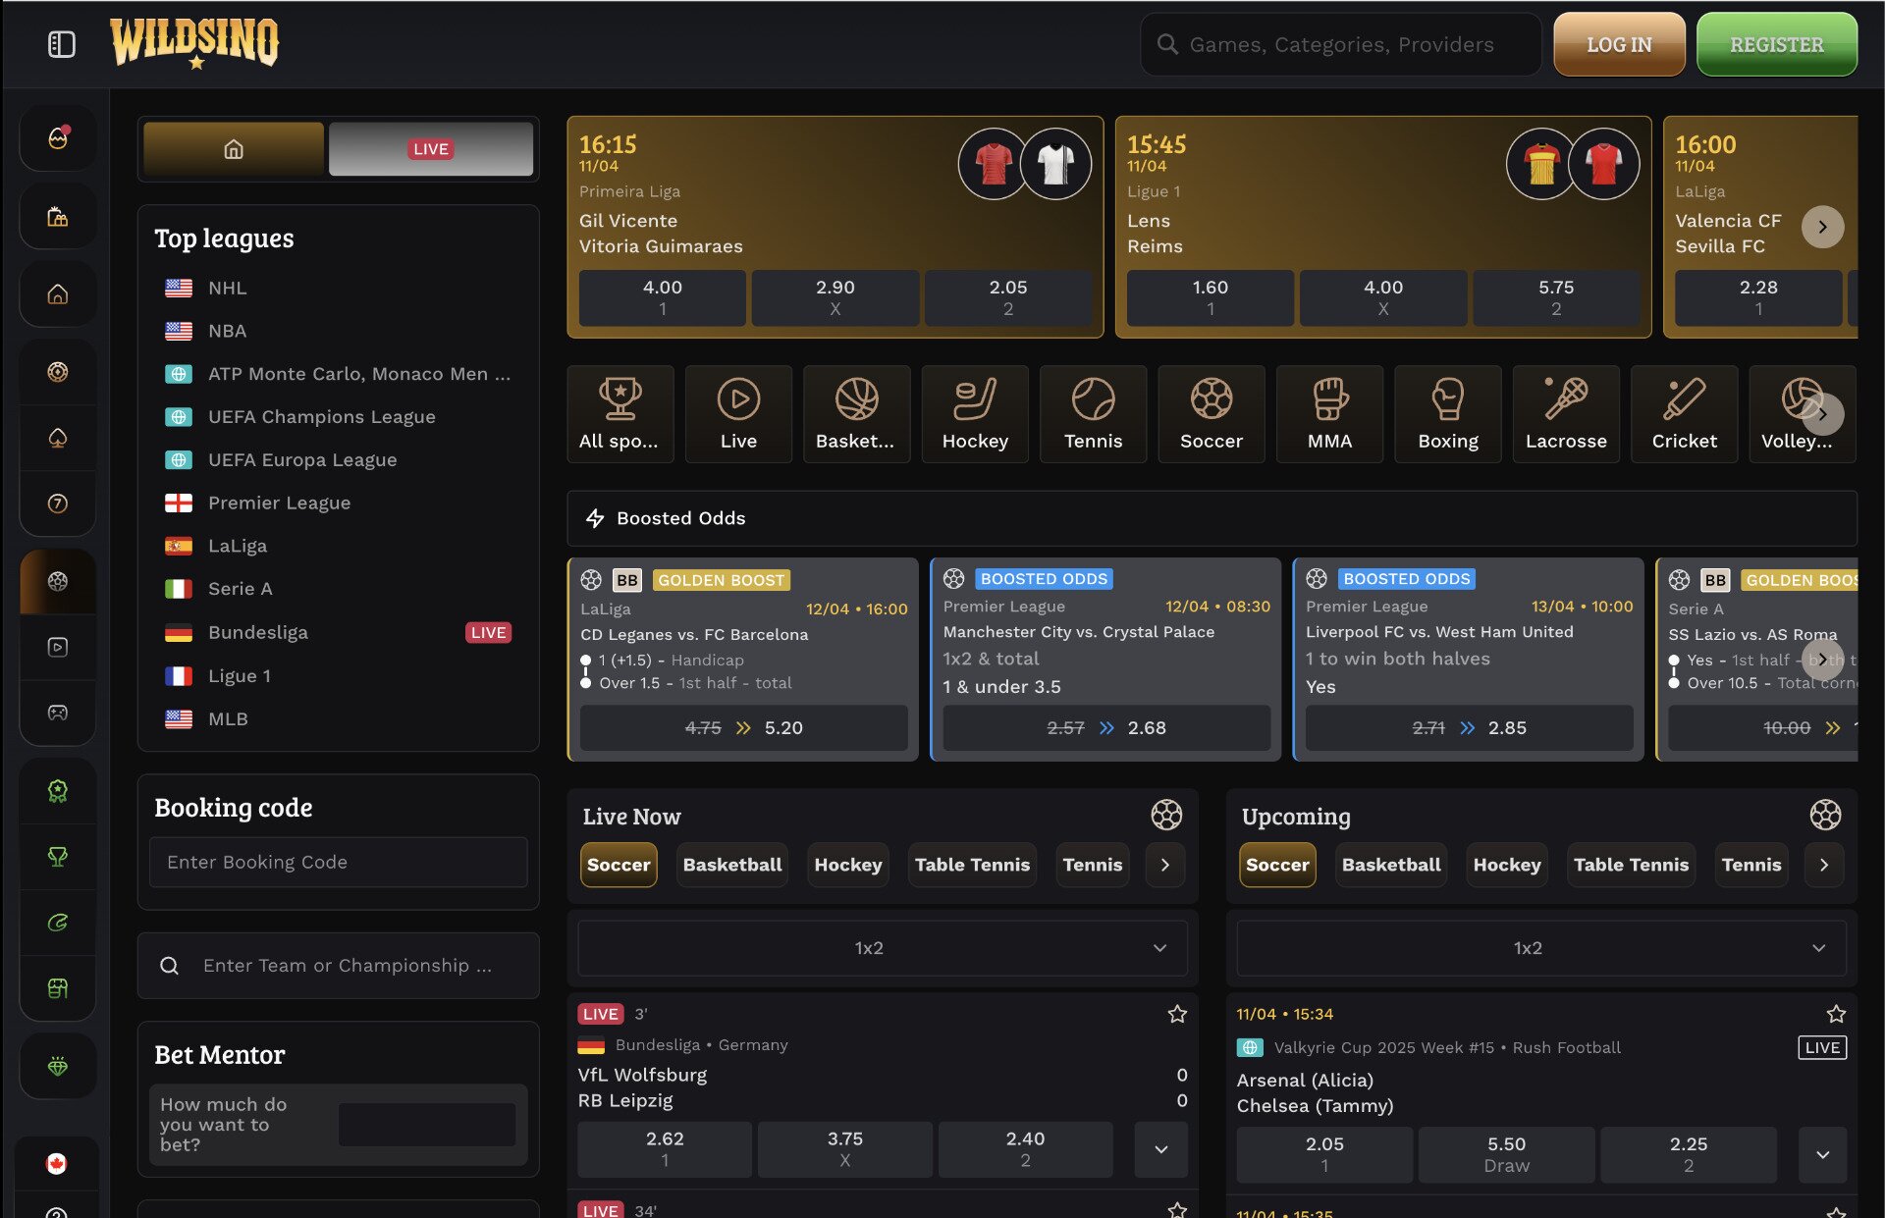Screen dimensions: 1885x1218
Task: Expand more markets for Wolfsburg vs Leipzig
Action: [x=1160, y=1149]
